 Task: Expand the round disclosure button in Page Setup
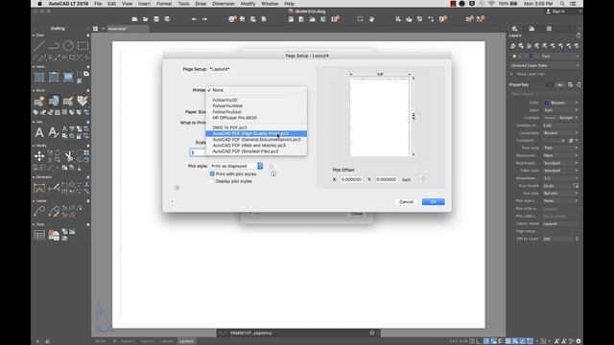(177, 188)
